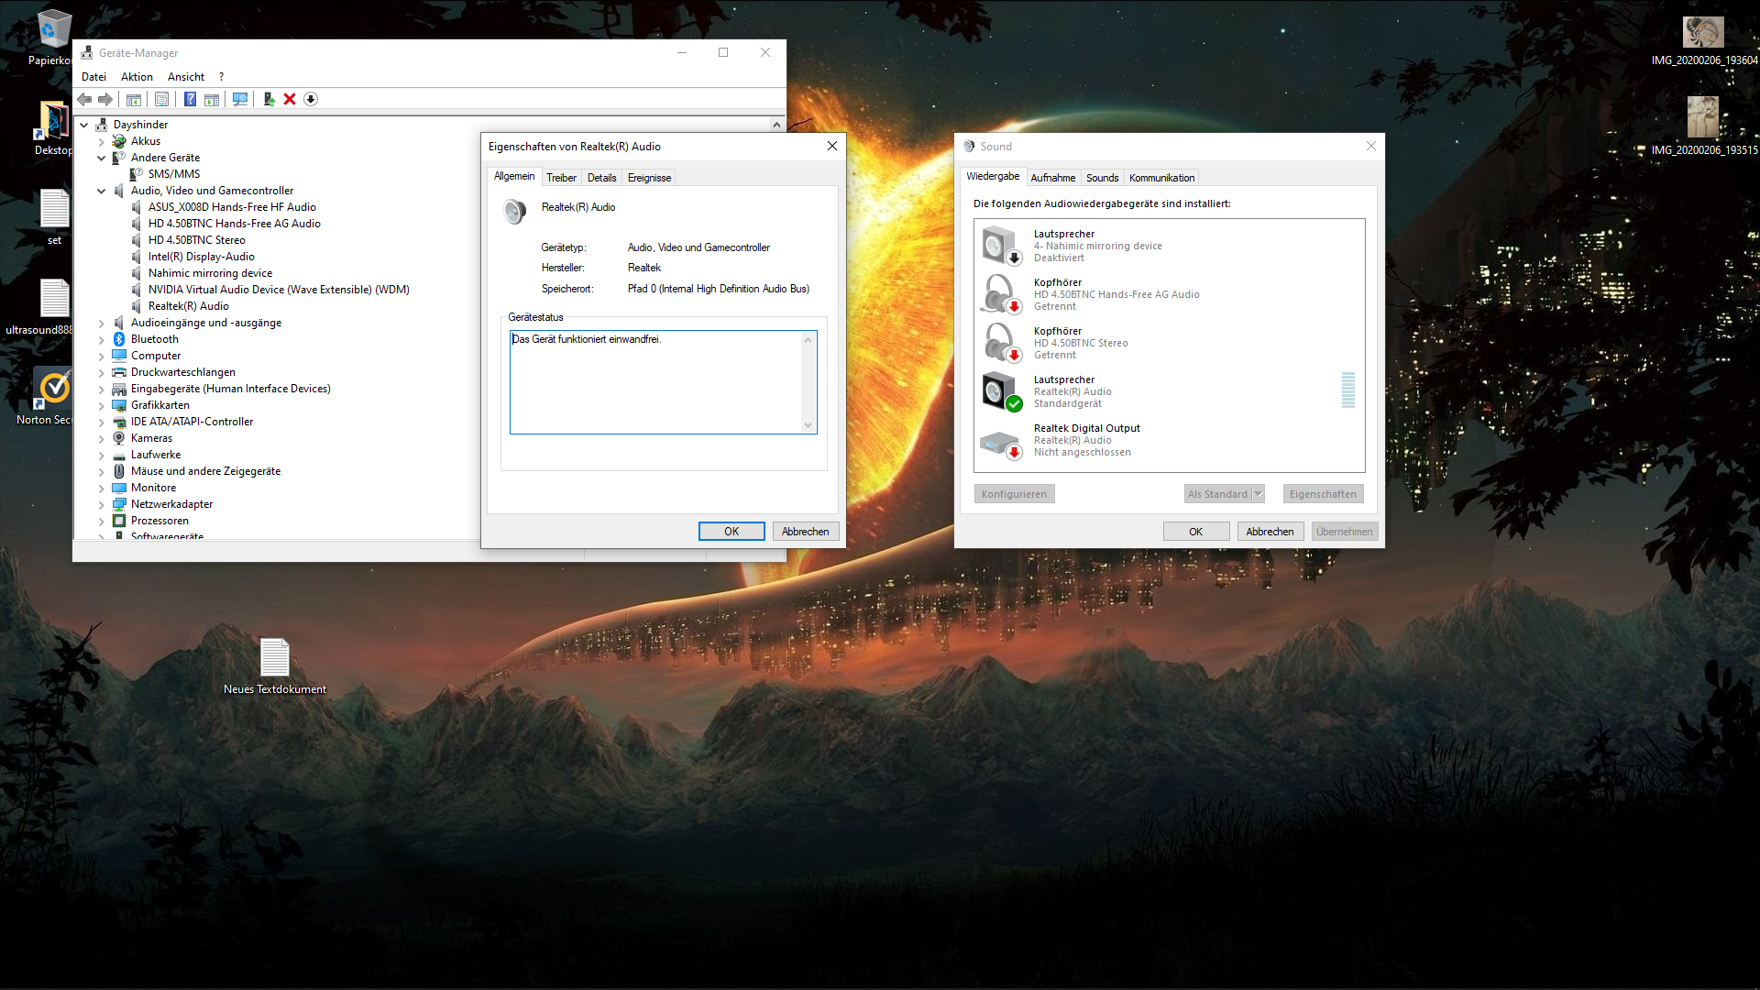The image size is (1760, 990).
Task: Expand the Bluetooth tree item
Action: click(102, 338)
